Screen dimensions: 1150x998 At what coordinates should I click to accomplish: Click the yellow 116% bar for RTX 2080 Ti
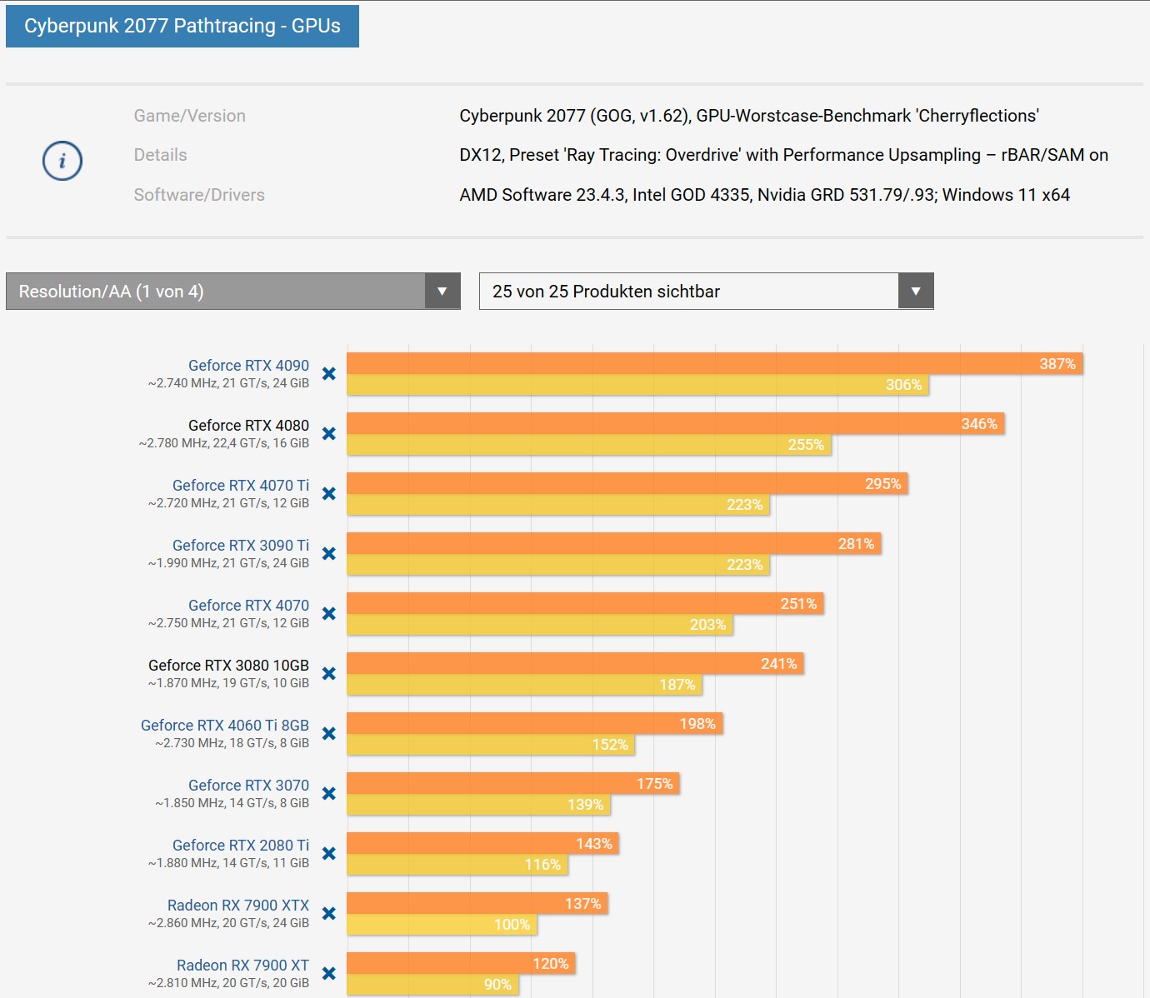pos(457,865)
